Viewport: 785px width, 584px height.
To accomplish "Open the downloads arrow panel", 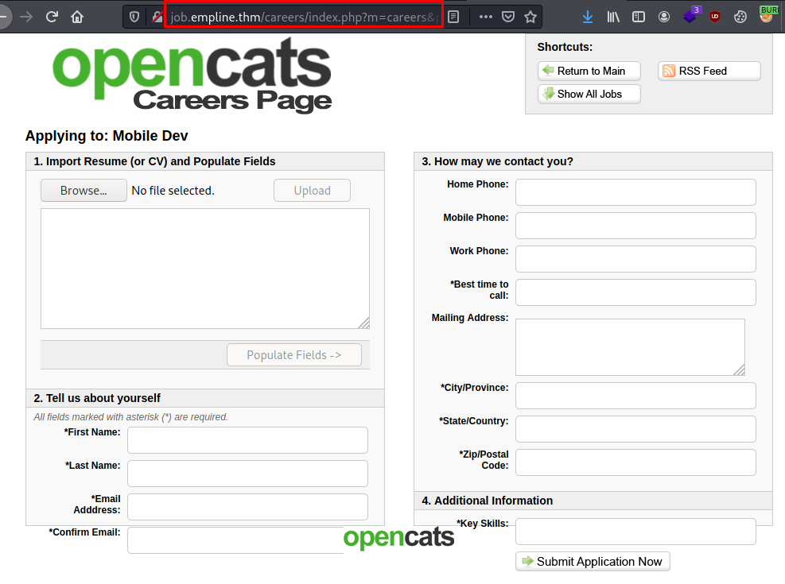I will [588, 17].
